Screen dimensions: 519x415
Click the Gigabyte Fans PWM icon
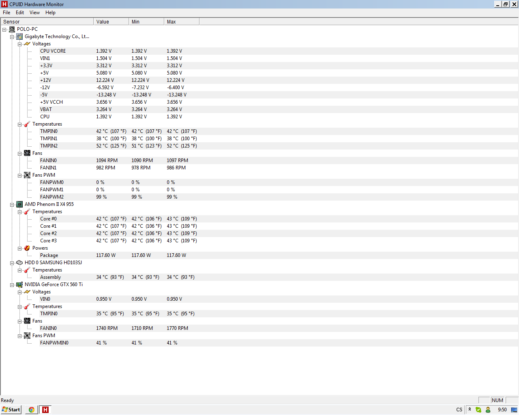tap(27, 175)
